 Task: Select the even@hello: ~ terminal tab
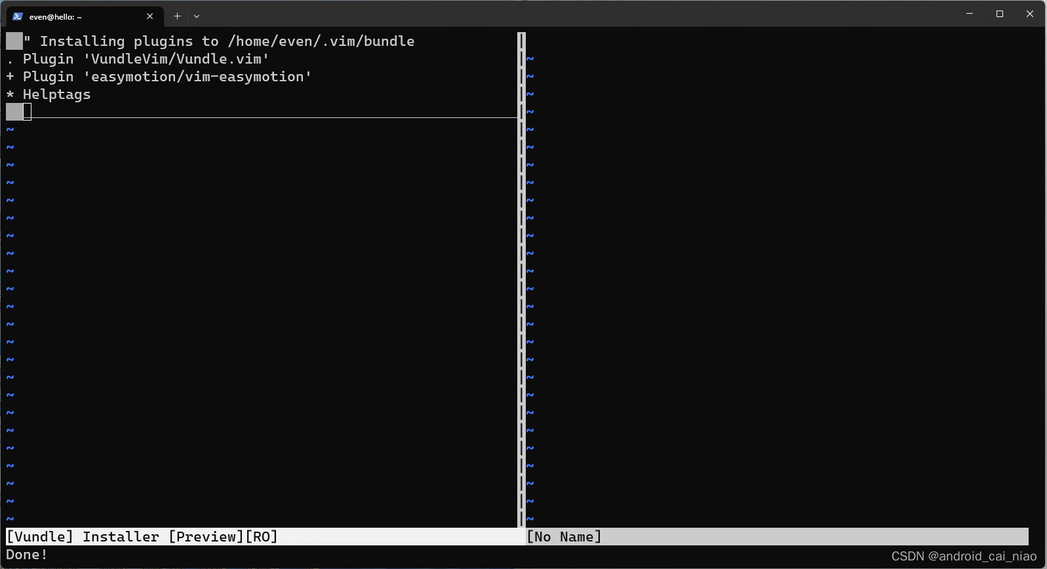pyautogui.click(x=84, y=16)
